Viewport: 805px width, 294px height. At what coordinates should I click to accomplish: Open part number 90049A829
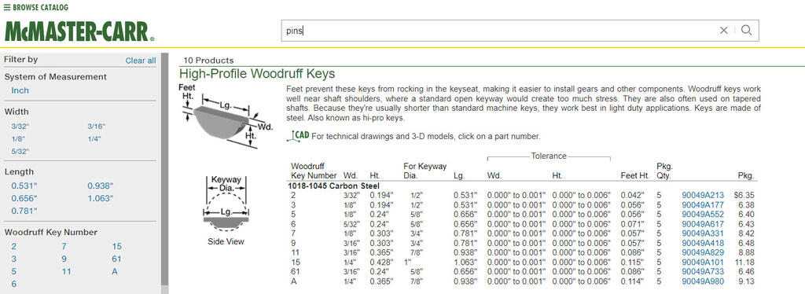703,253
